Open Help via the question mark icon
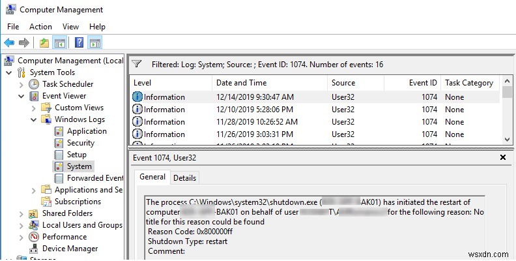The height and width of the screenshot is (261, 516). [x=79, y=42]
